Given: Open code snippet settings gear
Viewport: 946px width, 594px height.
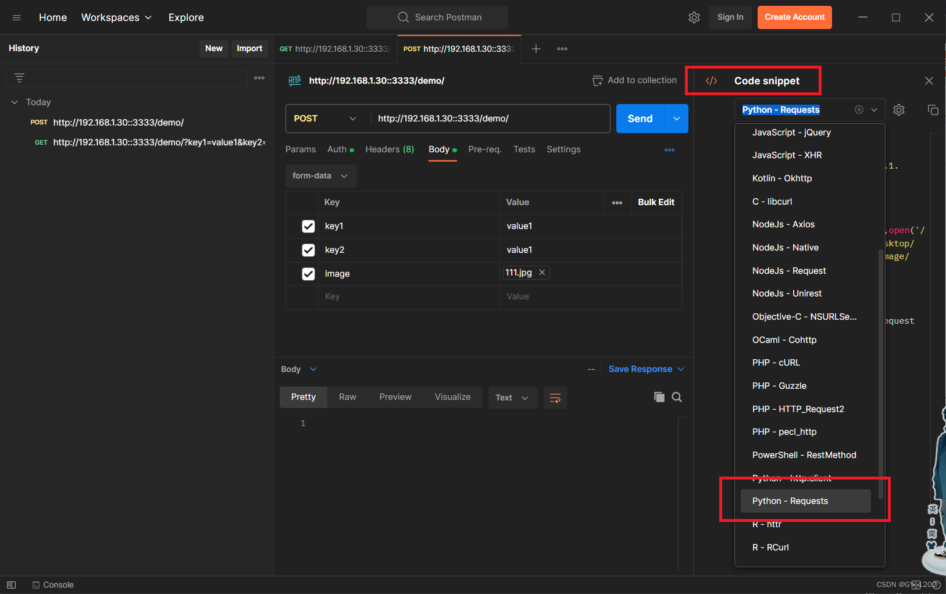Looking at the screenshot, I should tap(899, 110).
